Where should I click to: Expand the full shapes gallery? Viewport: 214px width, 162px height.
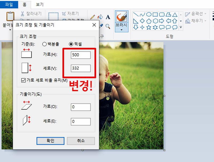click(181, 27)
